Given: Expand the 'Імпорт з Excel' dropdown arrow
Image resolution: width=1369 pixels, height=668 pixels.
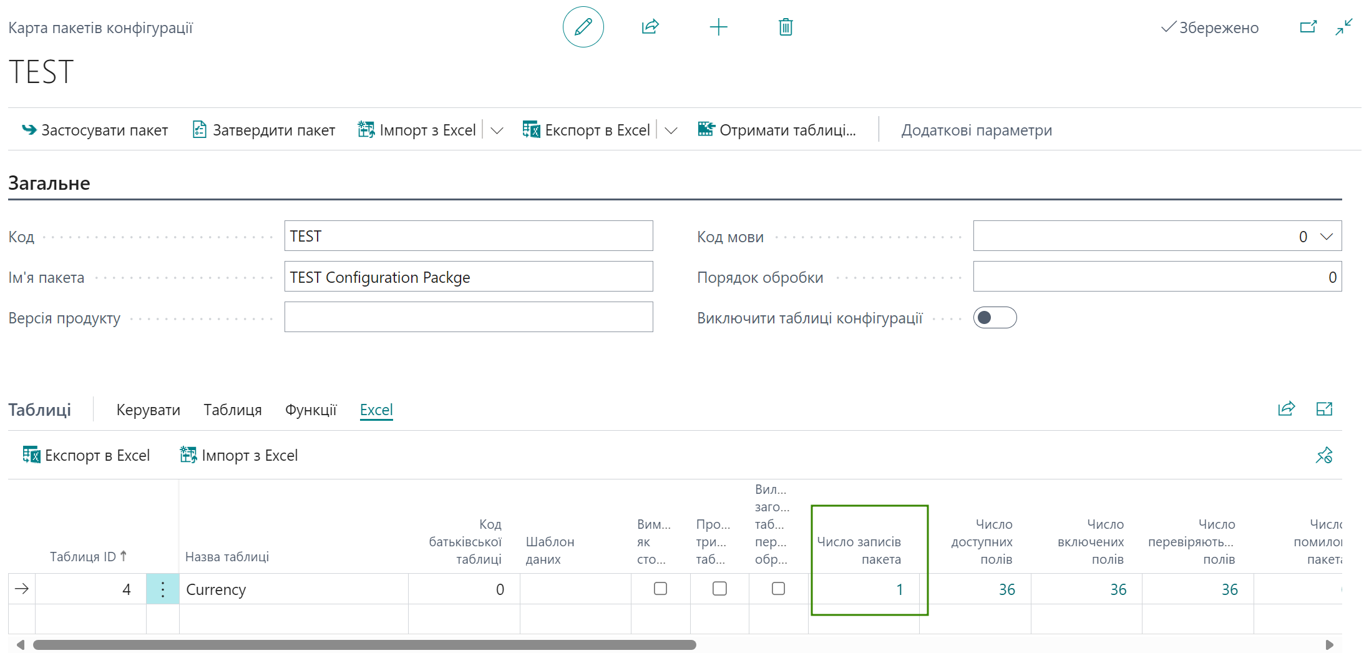Looking at the screenshot, I should pos(497,130).
